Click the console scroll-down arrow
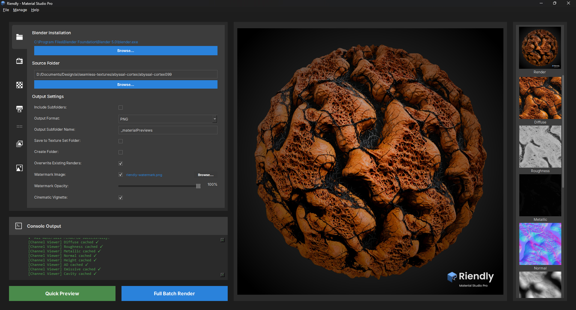Screen dimensions: 576x310 [x=223, y=275]
